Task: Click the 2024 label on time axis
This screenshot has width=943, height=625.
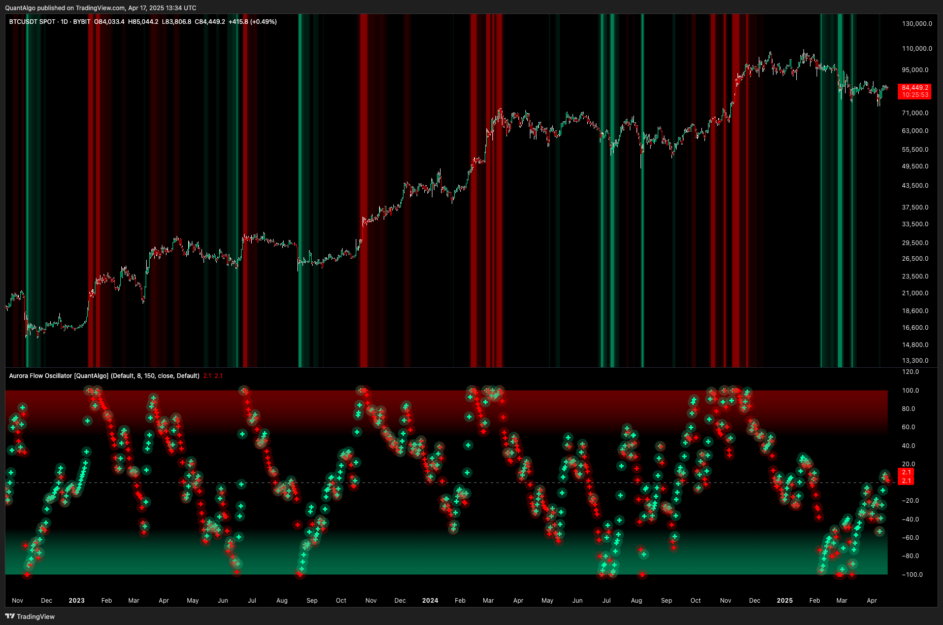Action: [x=430, y=601]
